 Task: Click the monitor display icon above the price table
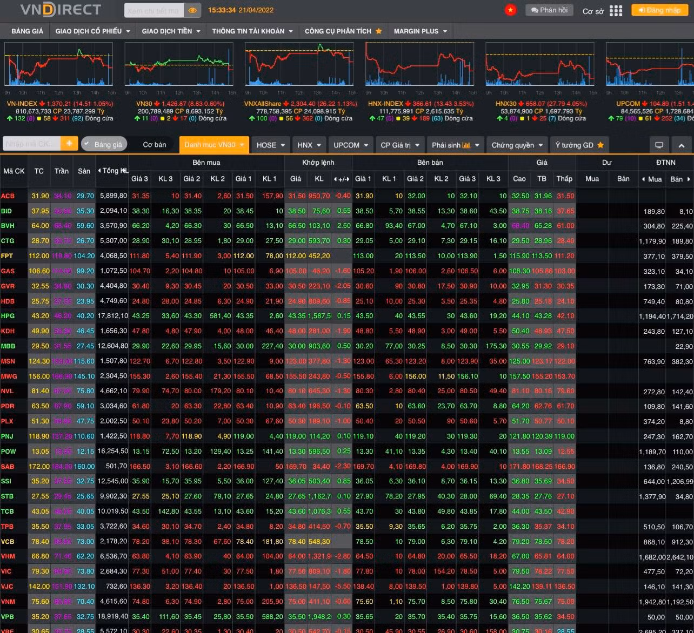coord(659,145)
